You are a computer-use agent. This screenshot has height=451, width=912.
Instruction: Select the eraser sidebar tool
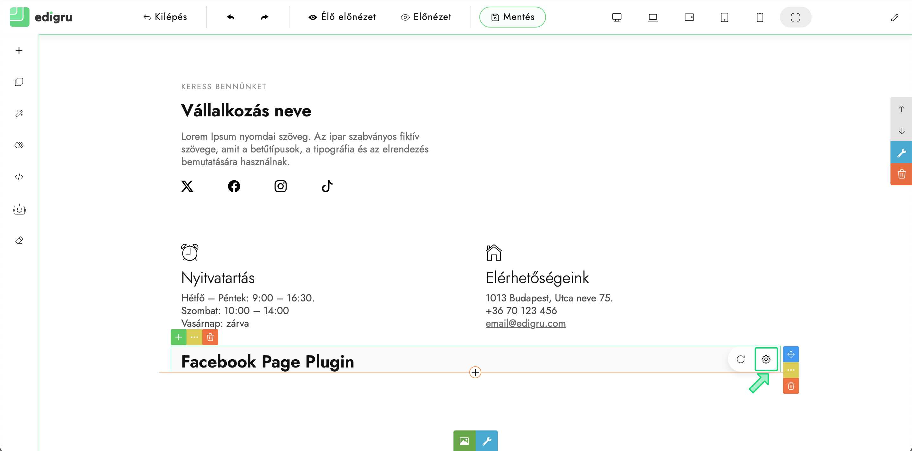click(x=19, y=241)
